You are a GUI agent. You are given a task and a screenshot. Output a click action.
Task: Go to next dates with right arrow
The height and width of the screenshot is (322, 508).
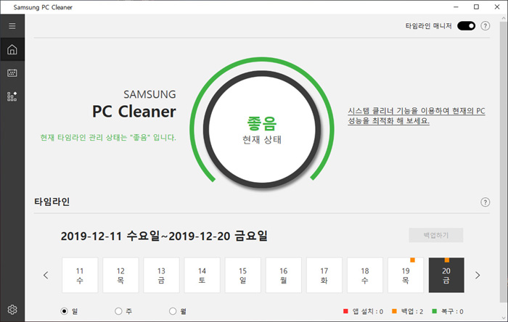(478, 275)
